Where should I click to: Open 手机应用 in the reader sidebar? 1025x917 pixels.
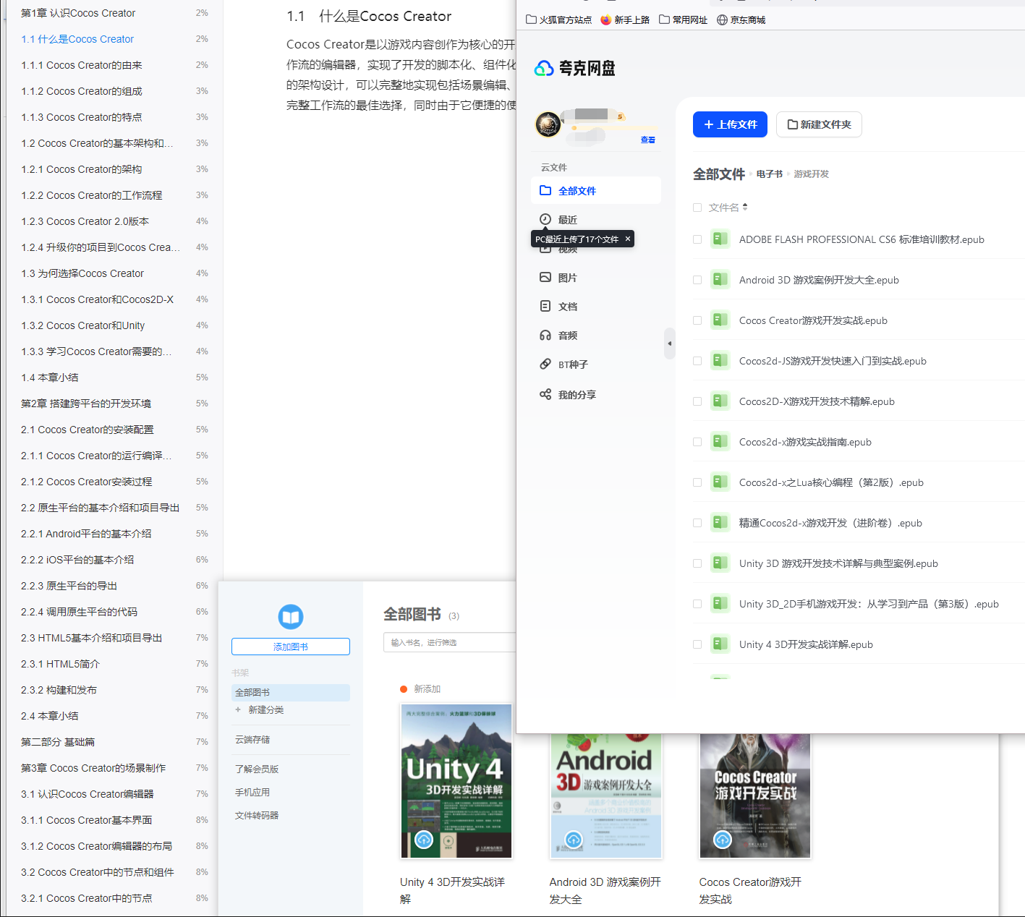[252, 792]
